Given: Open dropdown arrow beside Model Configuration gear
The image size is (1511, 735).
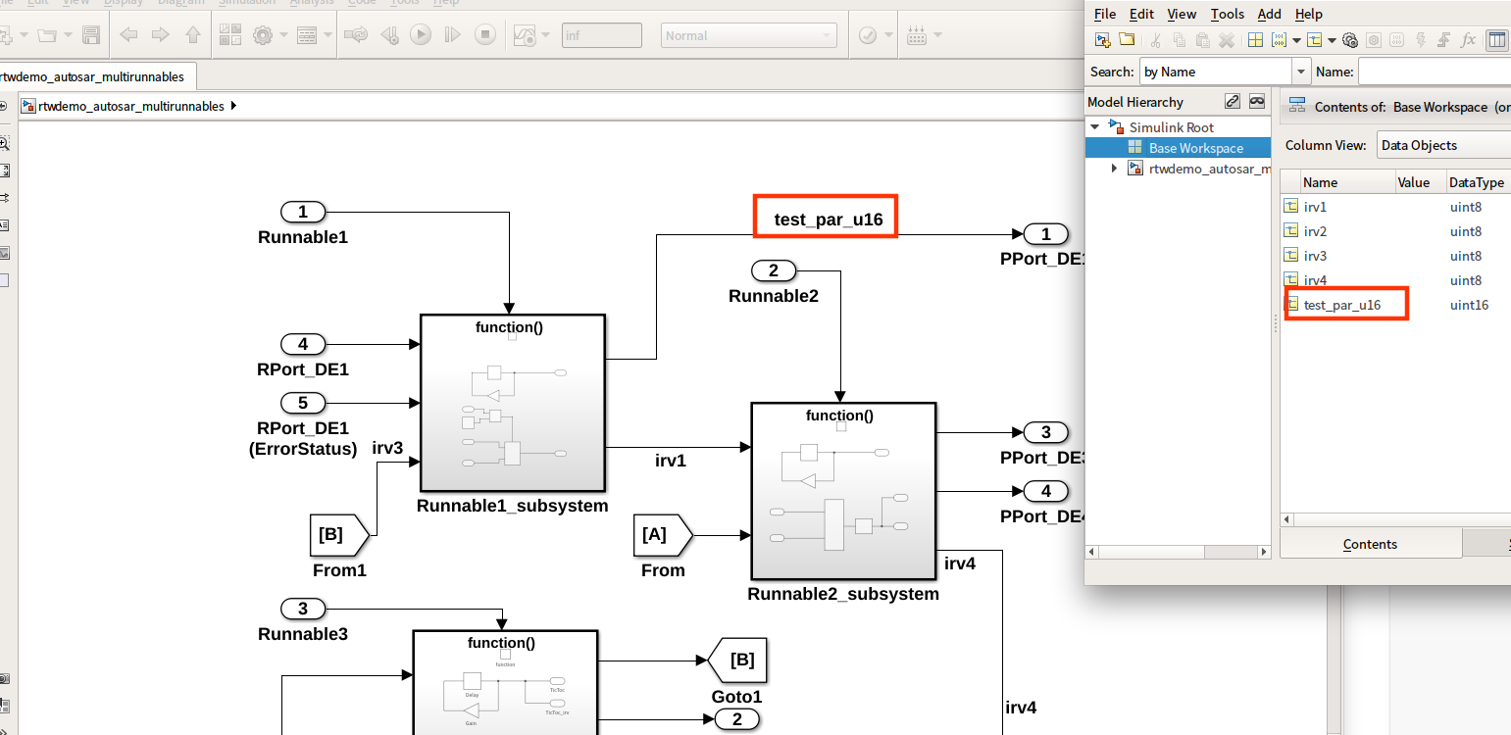Looking at the screenshot, I should (x=283, y=35).
